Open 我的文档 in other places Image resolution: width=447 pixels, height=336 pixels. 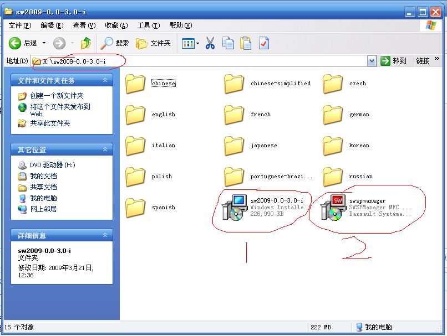[x=43, y=176]
